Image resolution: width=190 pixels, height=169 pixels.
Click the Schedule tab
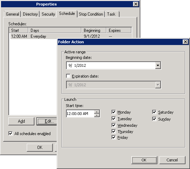(x=67, y=14)
